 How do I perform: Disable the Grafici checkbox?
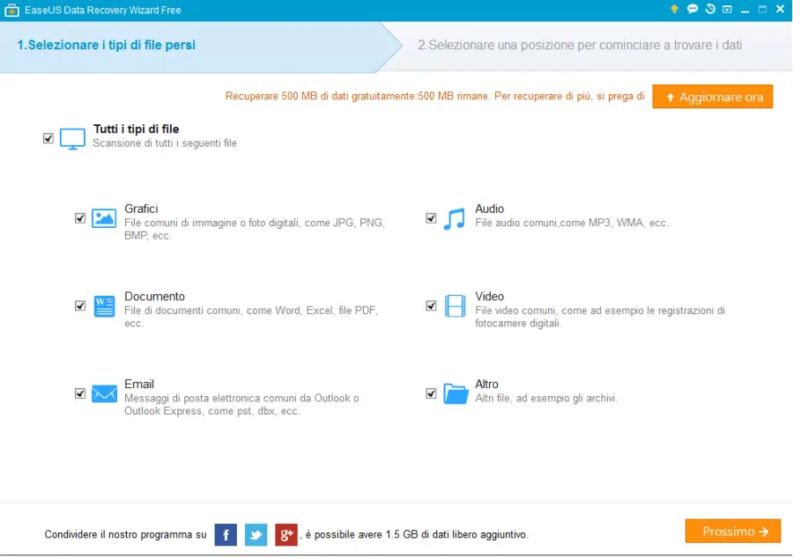[x=80, y=217]
